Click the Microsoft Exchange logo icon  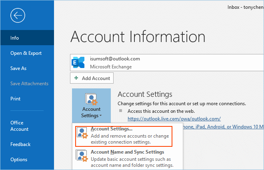coord(78,62)
